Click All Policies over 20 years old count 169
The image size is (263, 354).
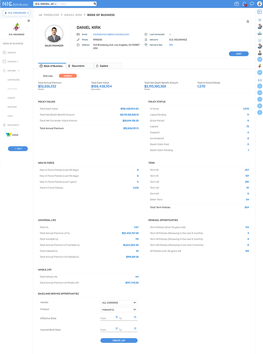(x=247, y=251)
